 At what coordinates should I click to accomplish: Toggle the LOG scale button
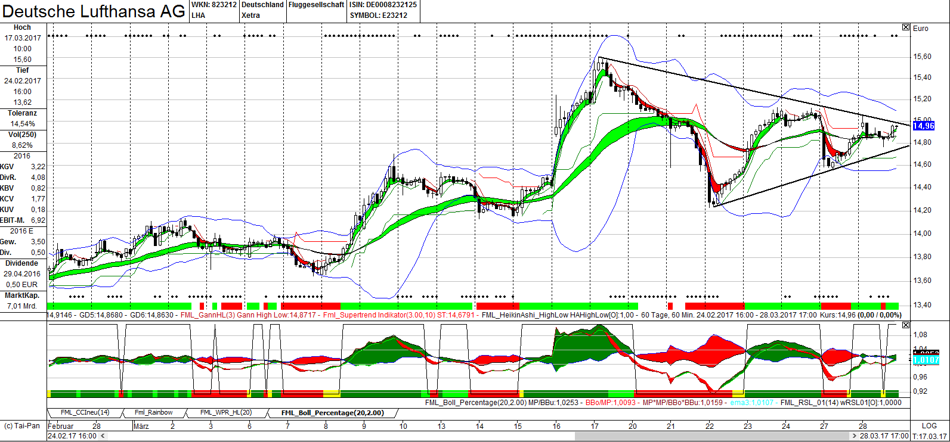tap(929, 426)
